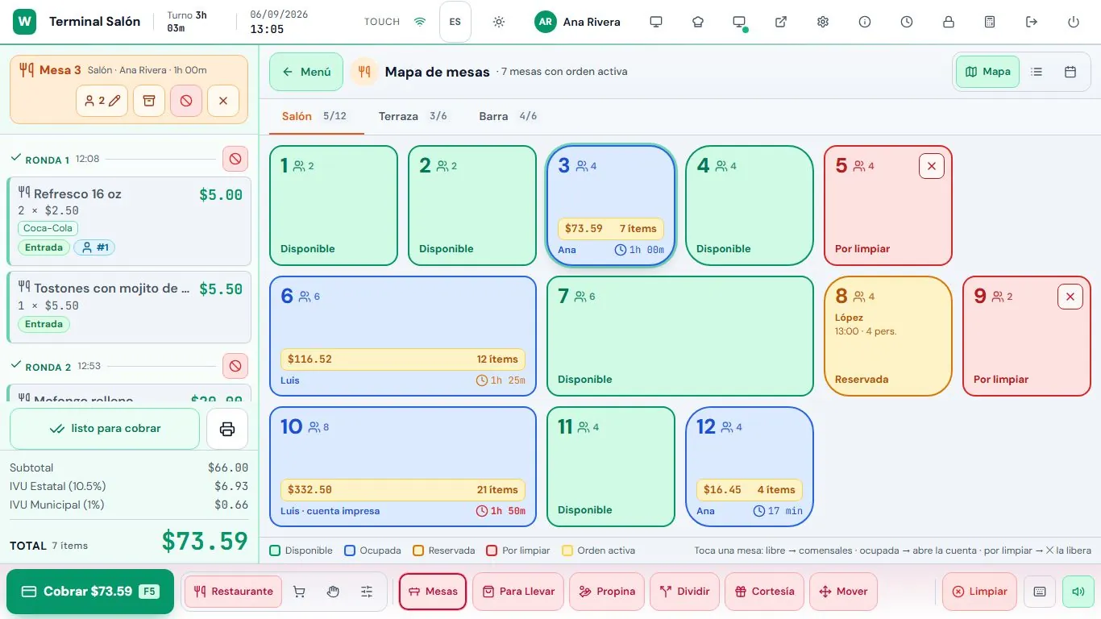Open settings with the gear icon
The image size is (1101, 619).
823,22
